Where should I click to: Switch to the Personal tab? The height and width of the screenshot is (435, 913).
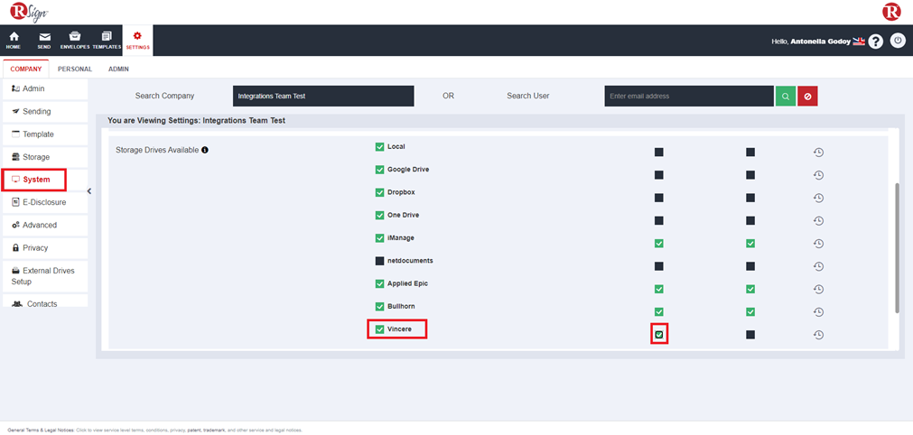75,69
